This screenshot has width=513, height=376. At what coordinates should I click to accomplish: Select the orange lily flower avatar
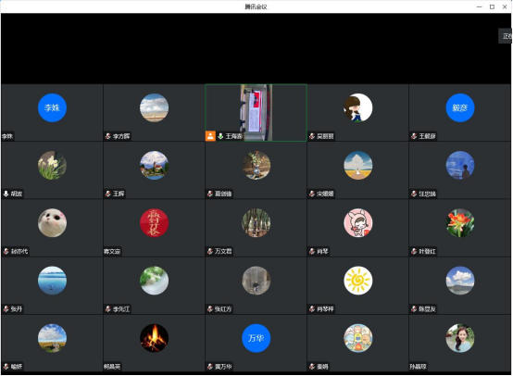coord(460,223)
